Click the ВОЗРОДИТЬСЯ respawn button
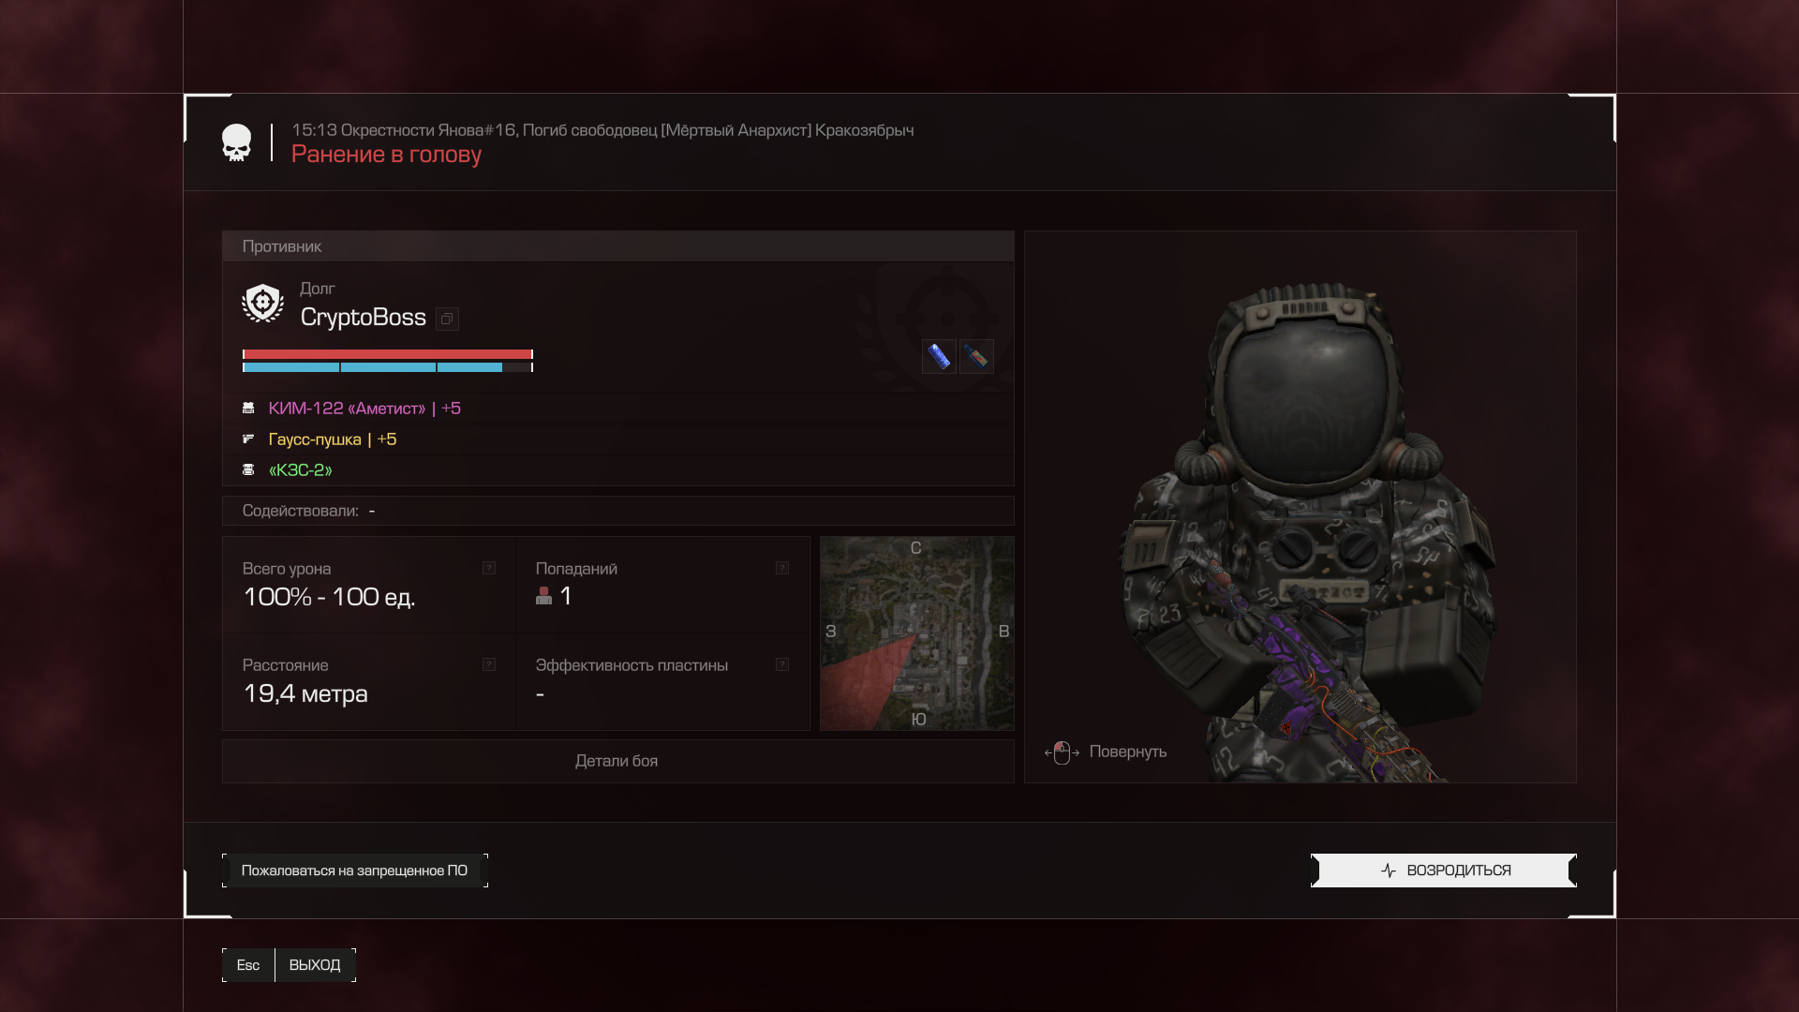This screenshot has height=1012, width=1799. pyautogui.click(x=1443, y=871)
